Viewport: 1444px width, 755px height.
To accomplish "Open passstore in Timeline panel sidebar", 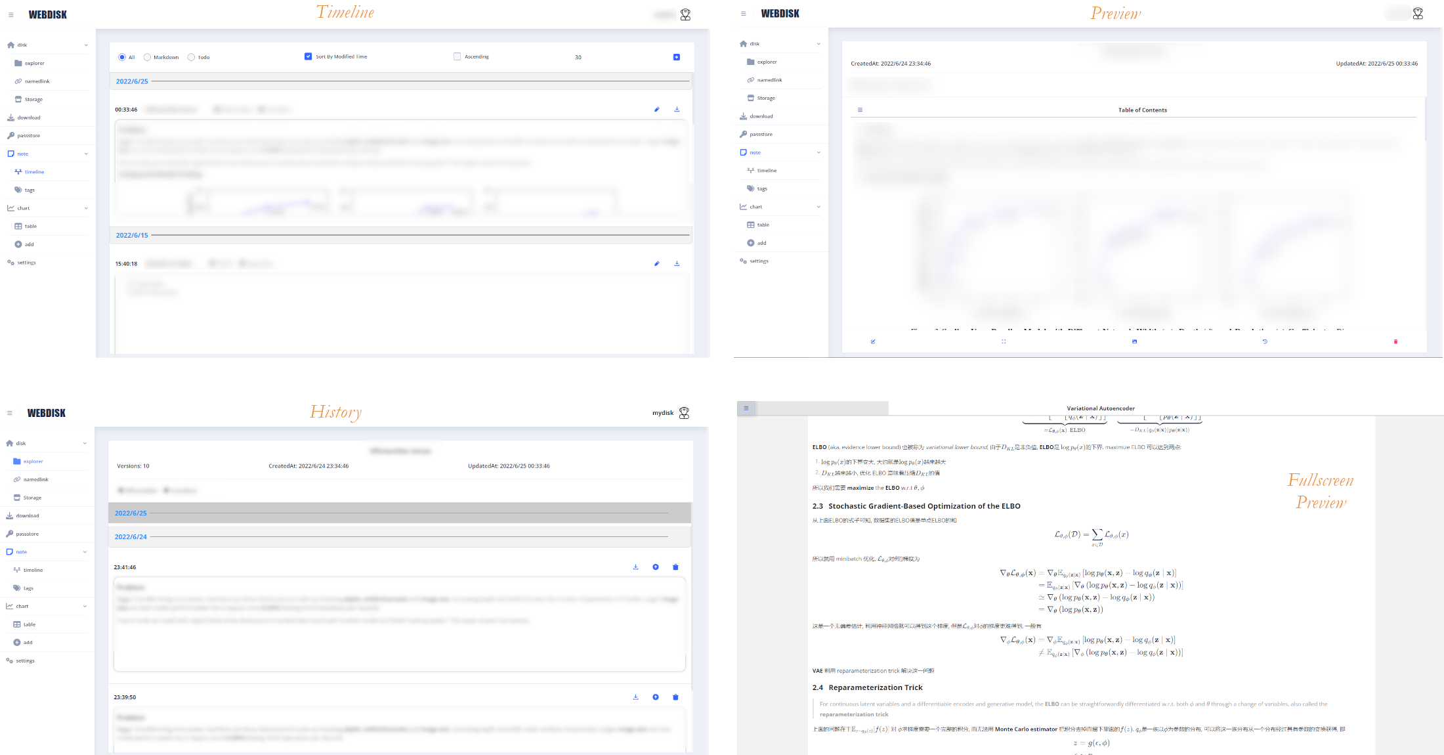I will [x=28, y=136].
